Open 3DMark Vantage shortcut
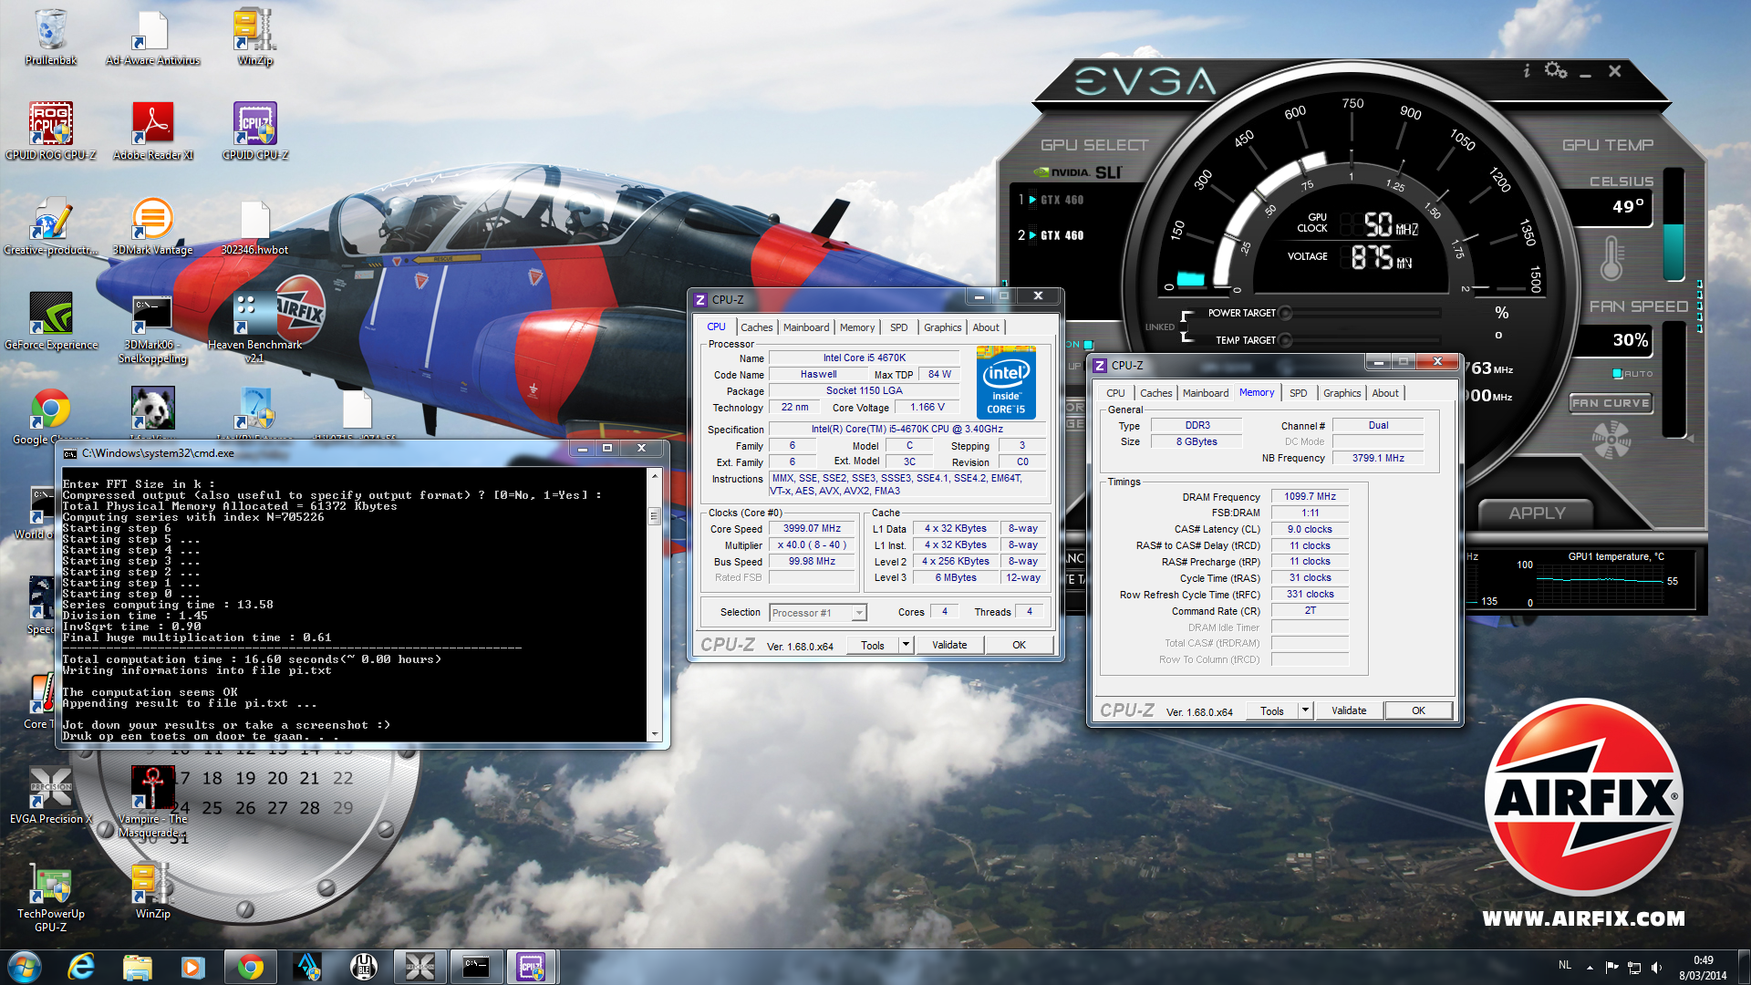Viewport: 1751px width, 985px height. [152, 226]
